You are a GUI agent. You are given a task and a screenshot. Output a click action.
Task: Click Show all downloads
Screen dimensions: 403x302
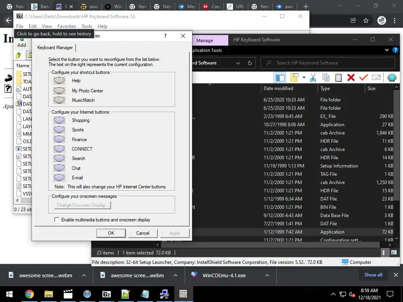pyautogui.click(x=373, y=275)
